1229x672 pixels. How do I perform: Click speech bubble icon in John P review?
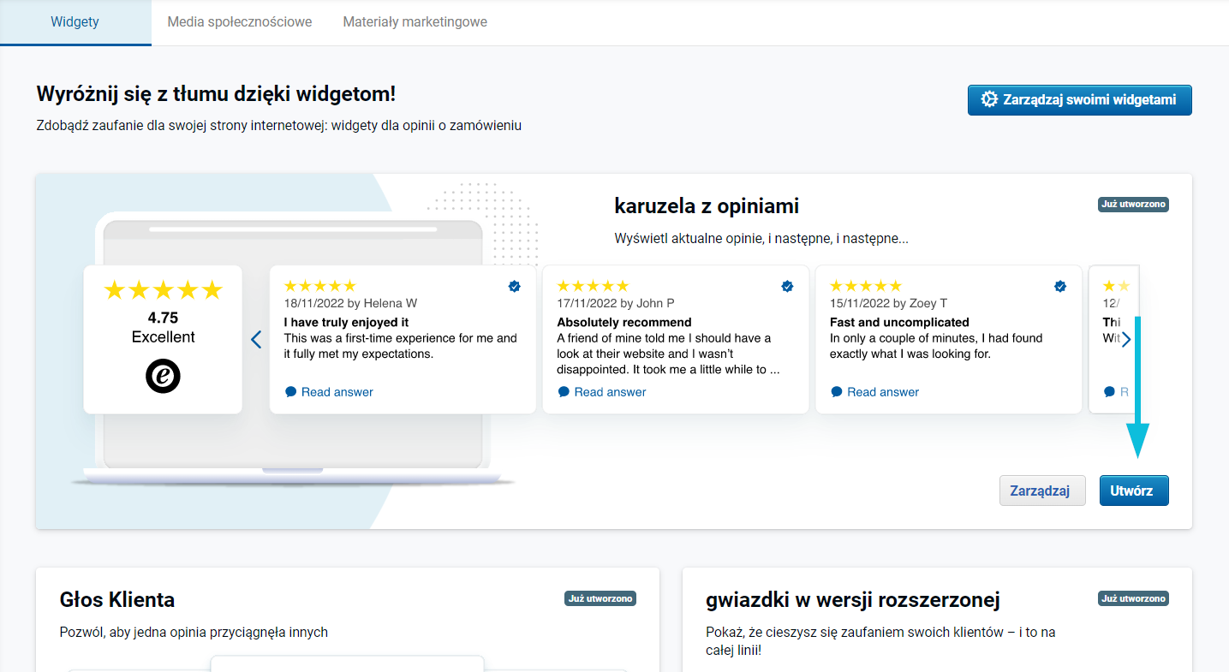[x=564, y=392]
